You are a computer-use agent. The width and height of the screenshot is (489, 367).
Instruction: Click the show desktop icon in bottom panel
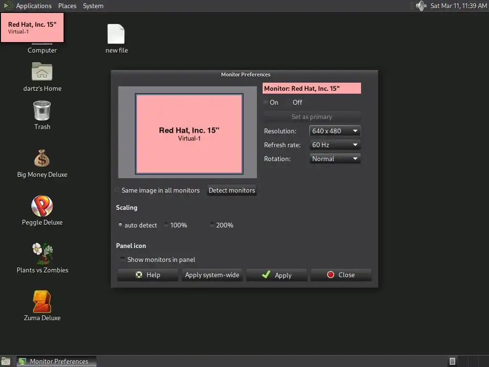(6, 361)
